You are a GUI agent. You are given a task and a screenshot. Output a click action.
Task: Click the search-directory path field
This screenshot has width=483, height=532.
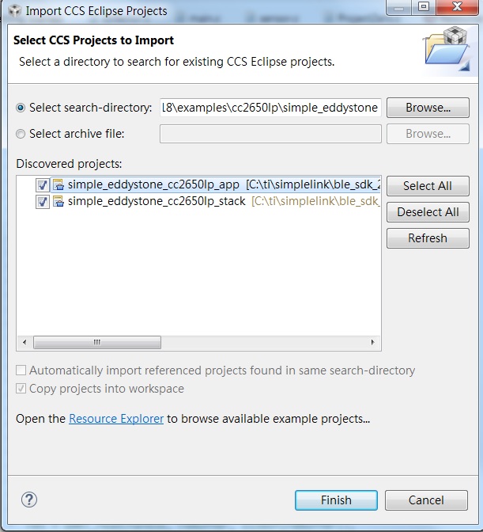[270, 108]
